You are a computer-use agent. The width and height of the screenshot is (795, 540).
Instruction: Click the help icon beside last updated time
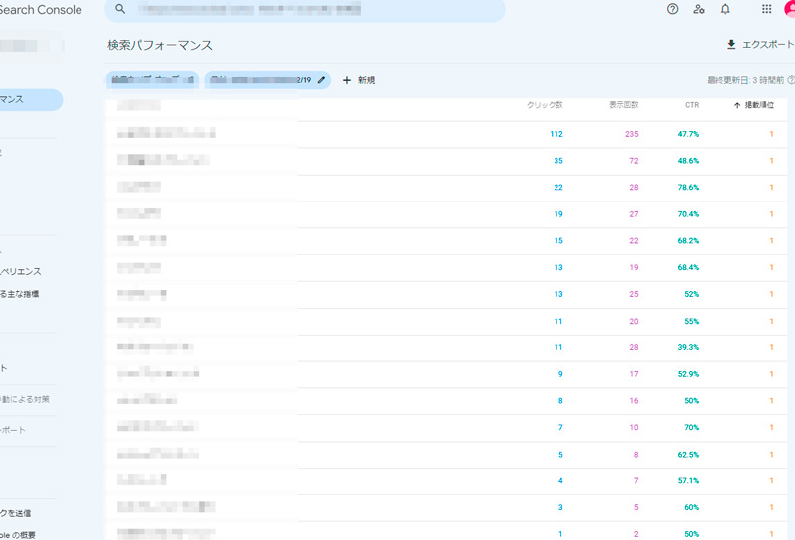(791, 80)
